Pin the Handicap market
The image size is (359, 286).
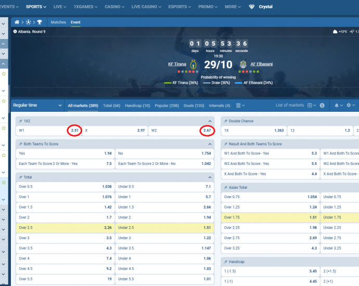tap(225, 262)
